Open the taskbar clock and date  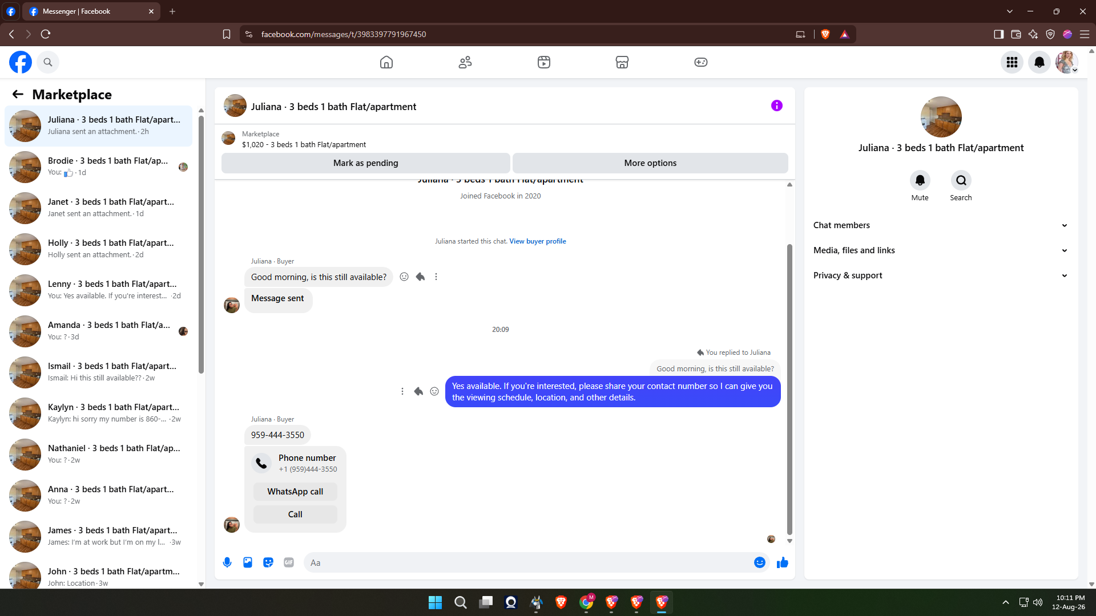pyautogui.click(x=1068, y=602)
